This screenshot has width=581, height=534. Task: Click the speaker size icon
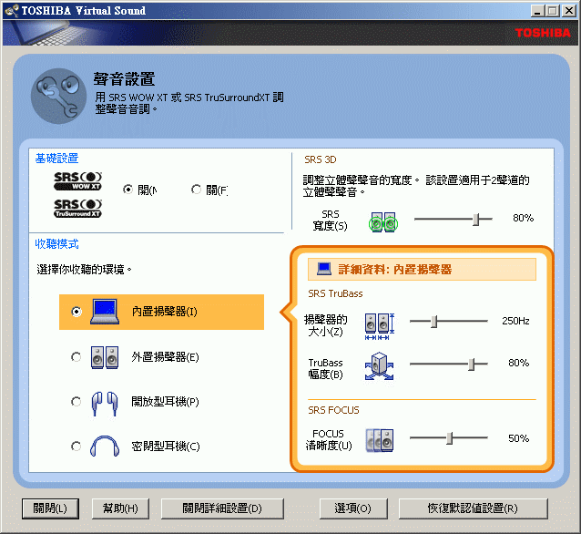(x=380, y=327)
